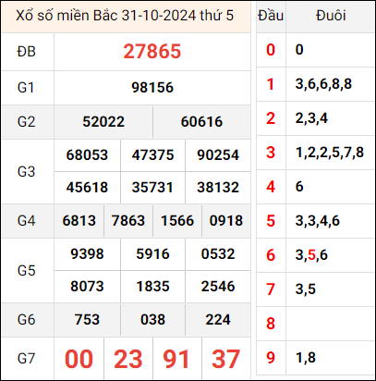Click the red G7 number 91
Screen dimensions: 376x381
click(x=176, y=359)
